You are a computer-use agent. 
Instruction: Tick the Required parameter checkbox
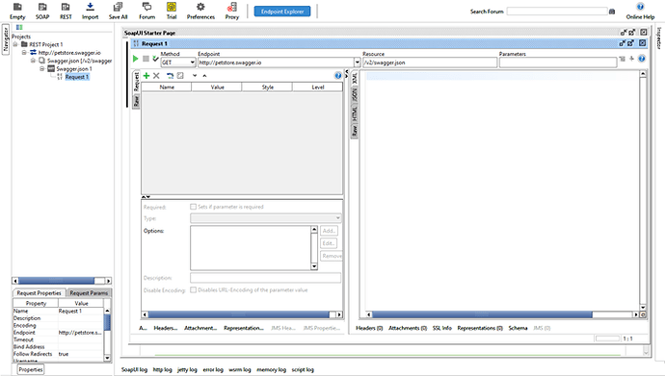[x=194, y=207]
